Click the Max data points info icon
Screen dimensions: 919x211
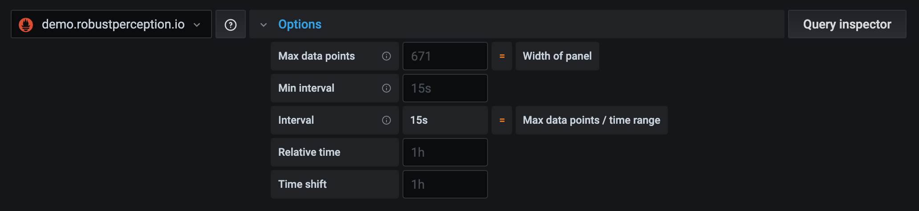tap(386, 56)
